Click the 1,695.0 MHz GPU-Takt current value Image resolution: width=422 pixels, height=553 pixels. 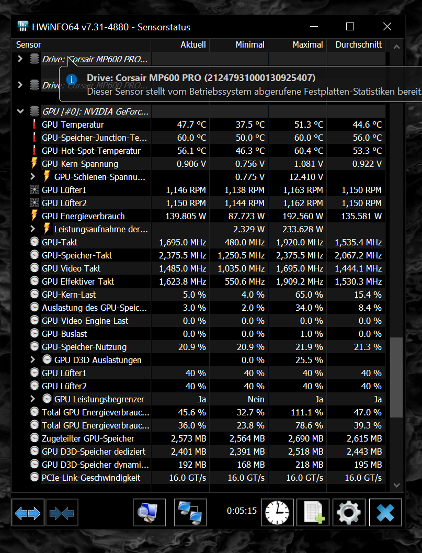click(x=183, y=242)
